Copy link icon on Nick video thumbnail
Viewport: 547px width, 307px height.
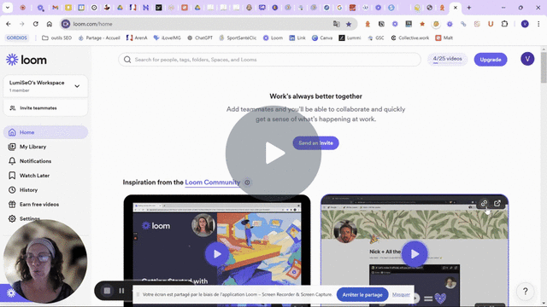pos(484,203)
